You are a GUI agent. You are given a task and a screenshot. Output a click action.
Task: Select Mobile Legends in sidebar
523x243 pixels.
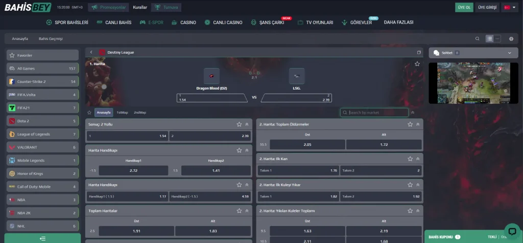43,161
